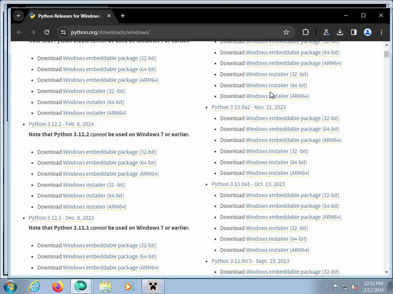The height and width of the screenshot is (294, 393).
Task: Download Python 3.13.0a1 Windows installer (64-bit)
Action: pos(276,239)
